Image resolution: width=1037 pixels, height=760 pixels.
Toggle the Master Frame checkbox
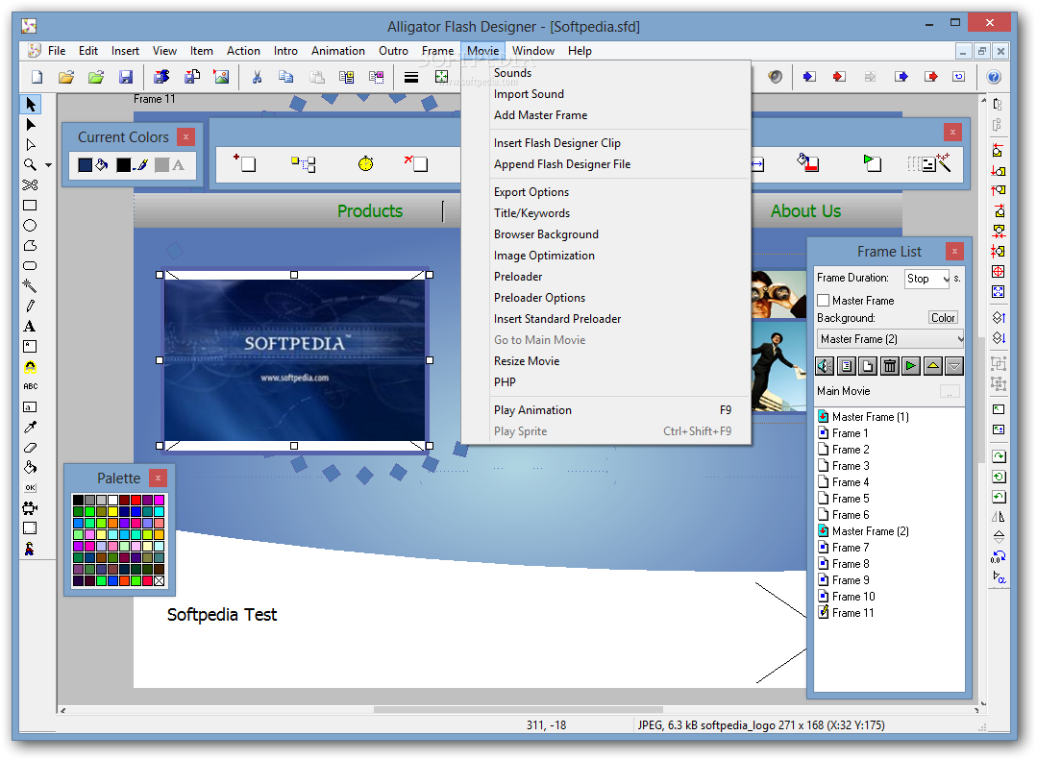pyautogui.click(x=824, y=301)
